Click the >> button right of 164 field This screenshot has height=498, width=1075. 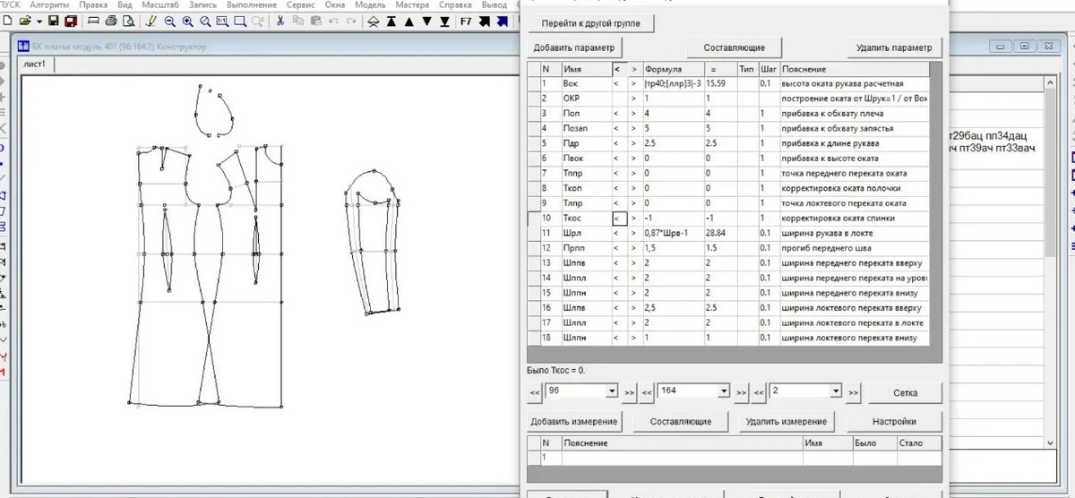(x=741, y=392)
